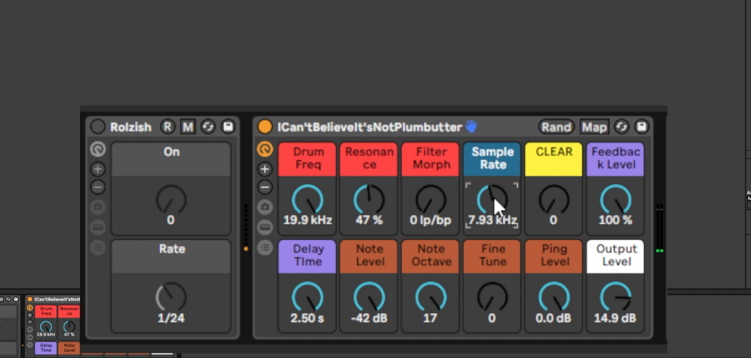Click the macro controls icon in Rolzish sidebar
This screenshot has width=751, height=358.
tap(98, 149)
